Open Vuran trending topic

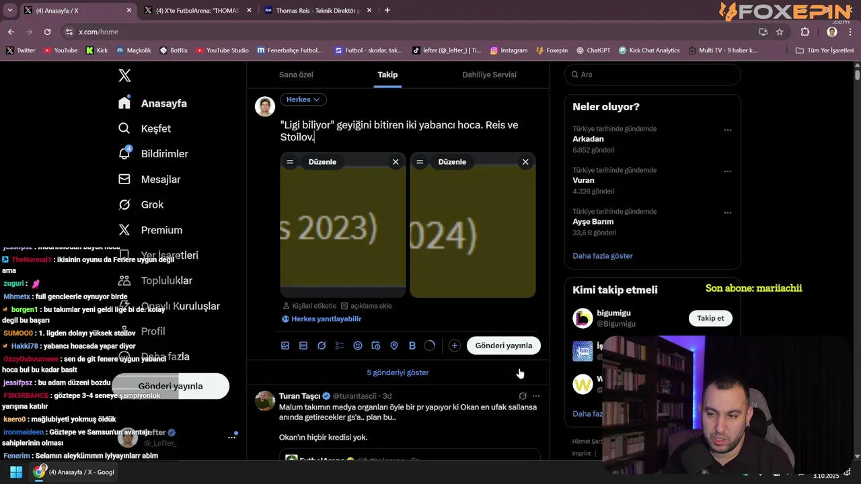(x=583, y=180)
